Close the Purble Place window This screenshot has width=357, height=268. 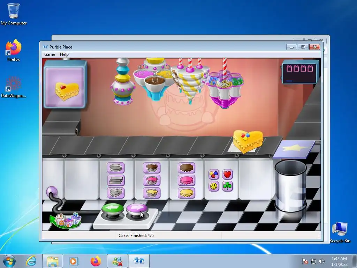tap(315, 47)
